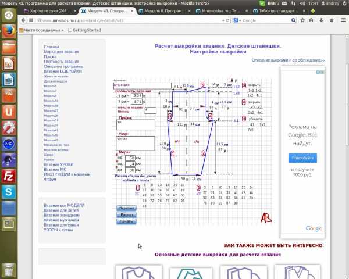The height and width of the screenshot is (279, 349).
Task: Open the FileZilla icon in the launcher
Action: (x=8, y=175)
